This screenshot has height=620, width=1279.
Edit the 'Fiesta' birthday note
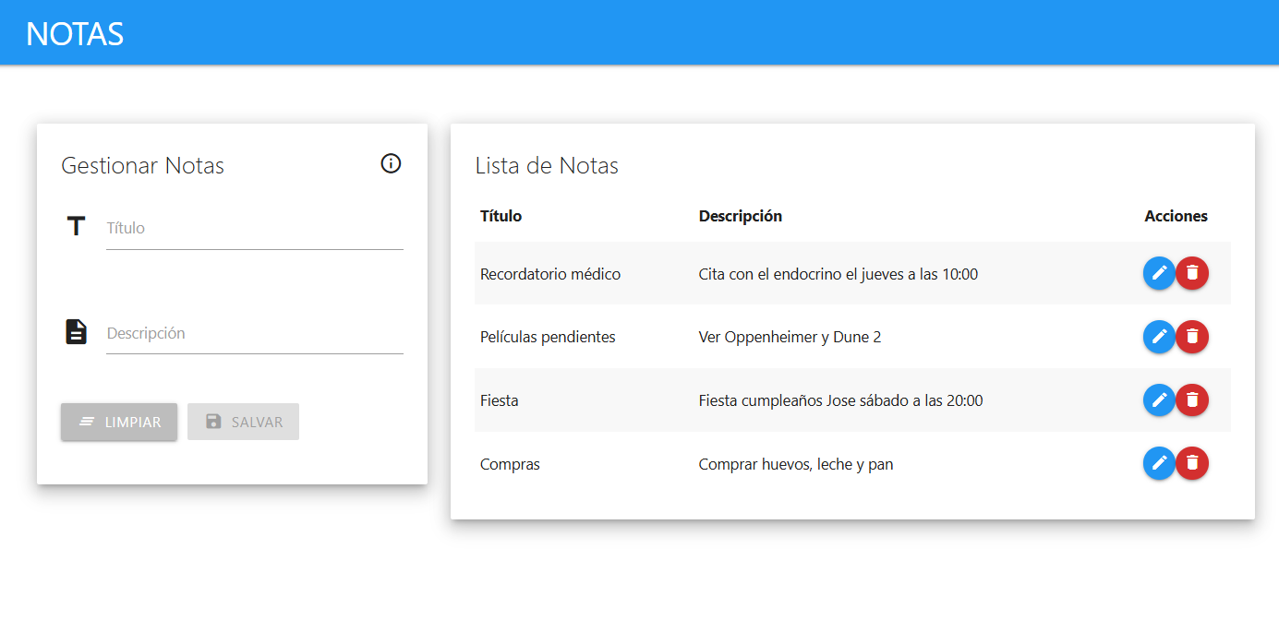point(1159,400)
